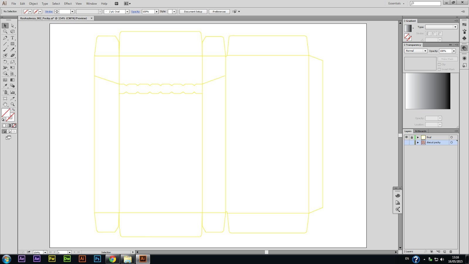Click the Preferences button
469x264 pixels.
pos(219,11)
